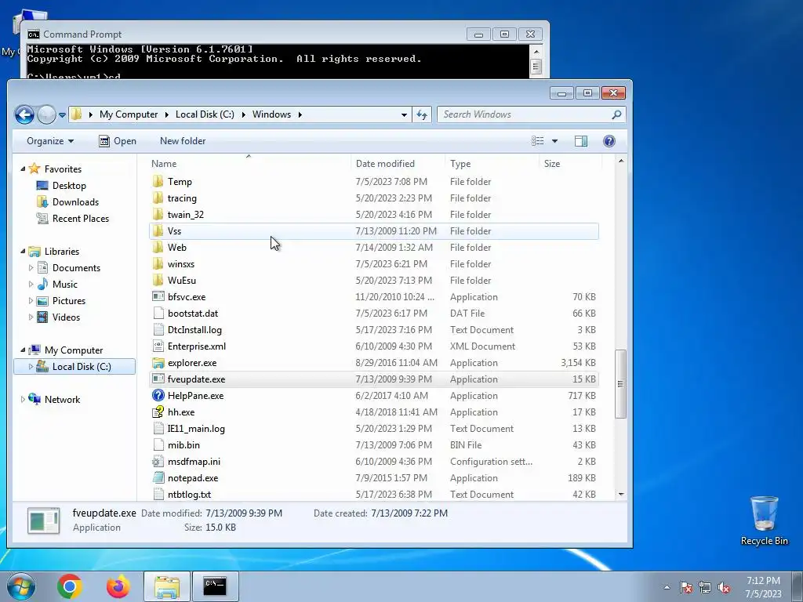Sort by the Type column header
The image size is (803, 602).
460,164
